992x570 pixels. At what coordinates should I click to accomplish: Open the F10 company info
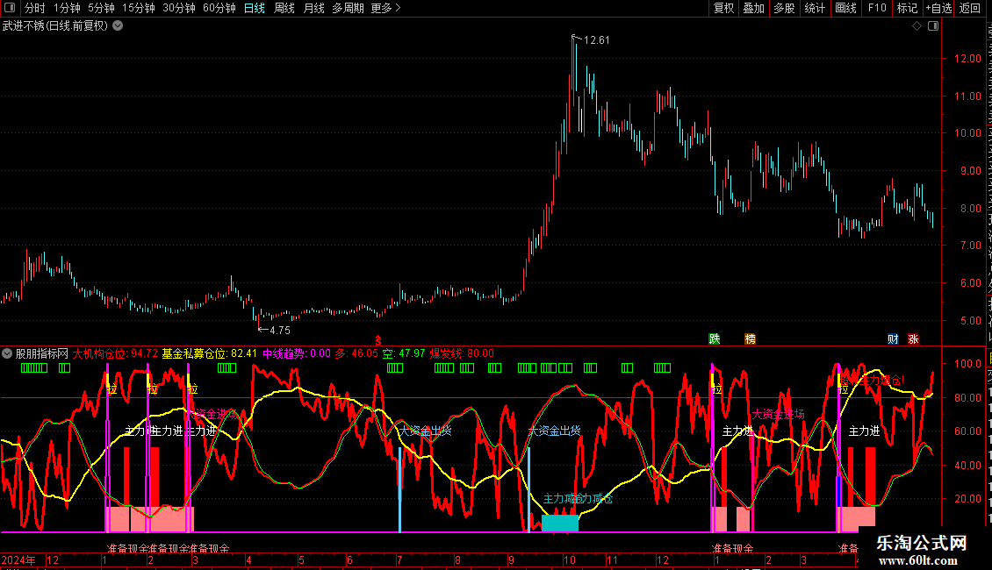877,8
